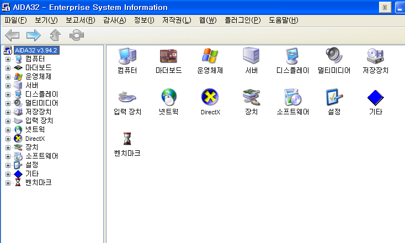Viewport: 405px width, 243px height.
Task: Open the 마더보드 icon in main panel
Action: [168, 56]
